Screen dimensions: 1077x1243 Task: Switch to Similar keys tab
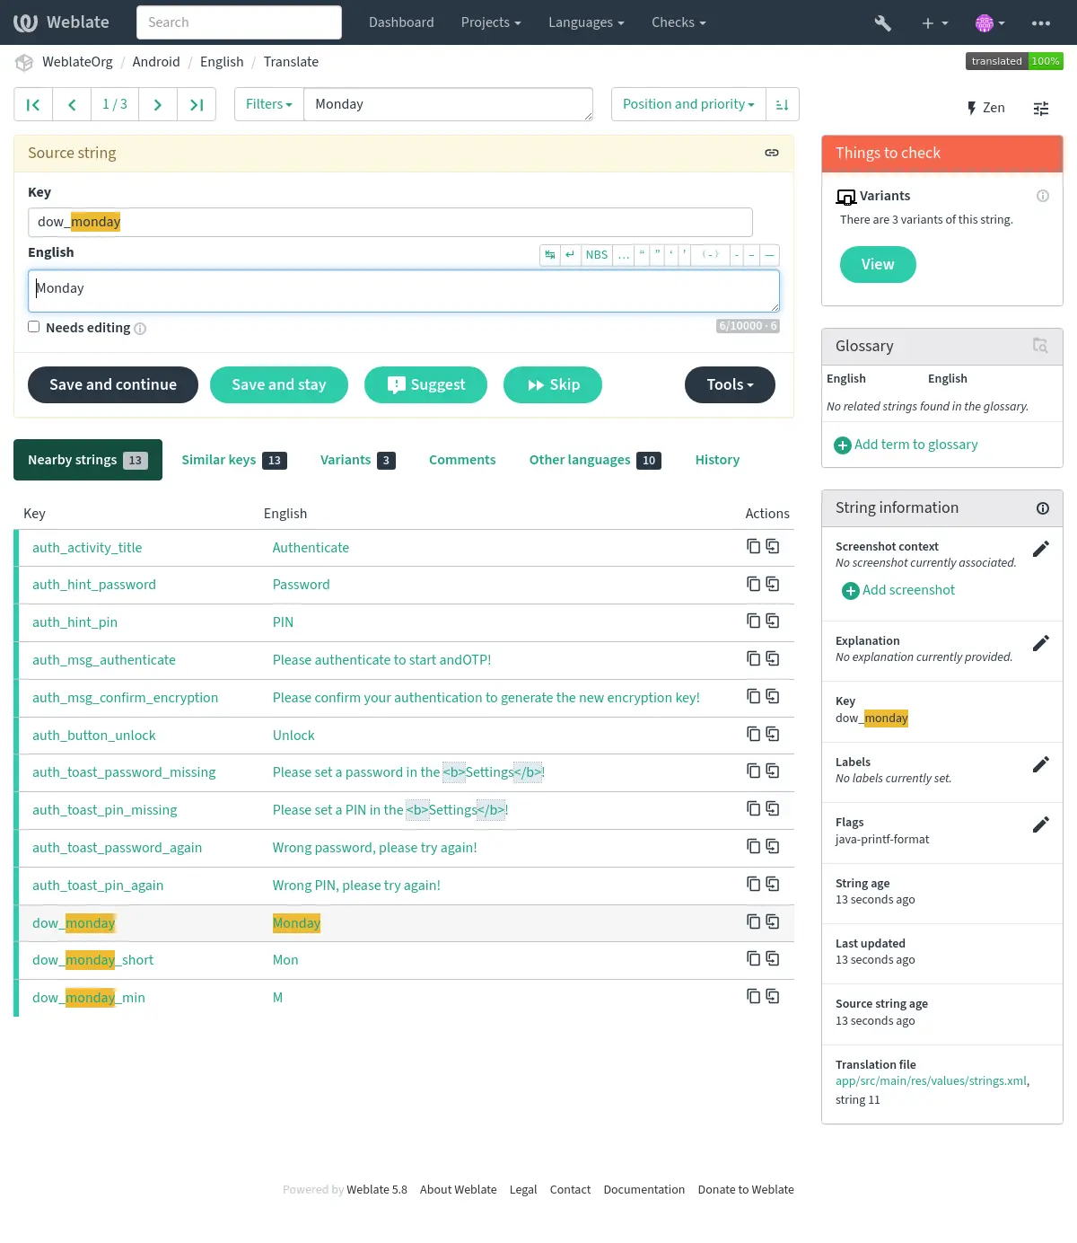(234, 460)
